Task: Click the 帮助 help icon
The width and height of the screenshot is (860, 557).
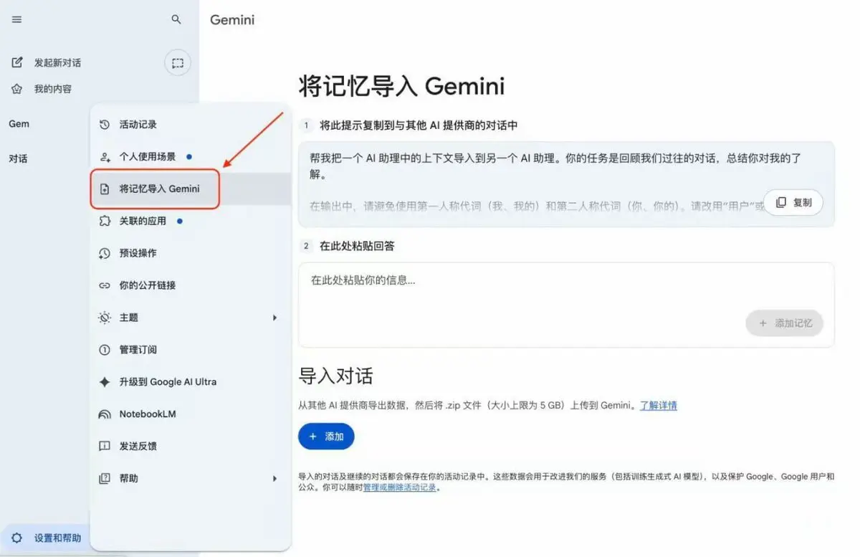Action: point(105,478)
